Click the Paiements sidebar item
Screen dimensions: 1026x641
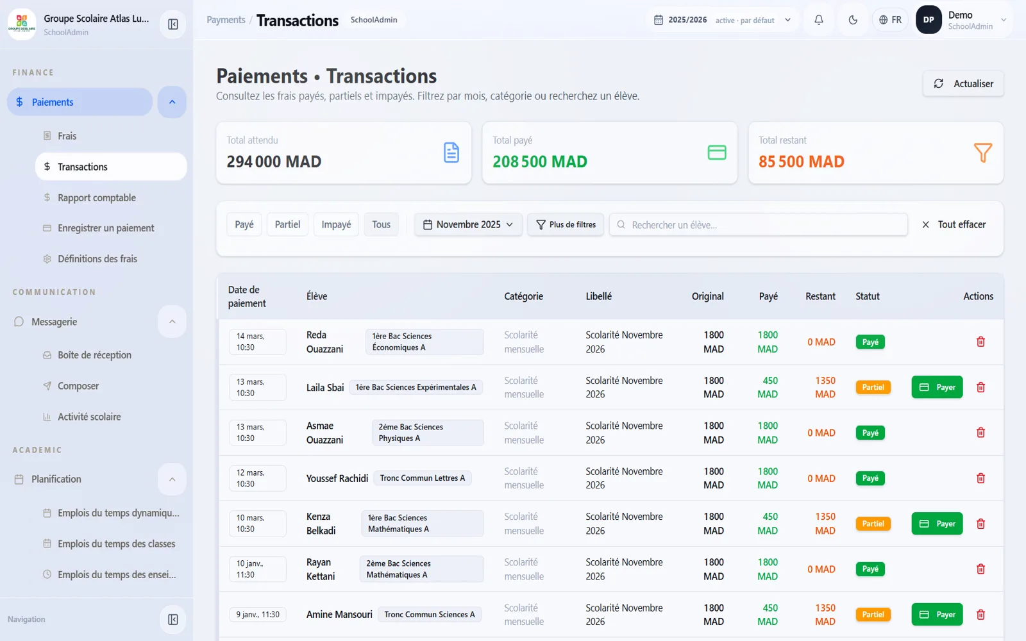click(80, 102)
